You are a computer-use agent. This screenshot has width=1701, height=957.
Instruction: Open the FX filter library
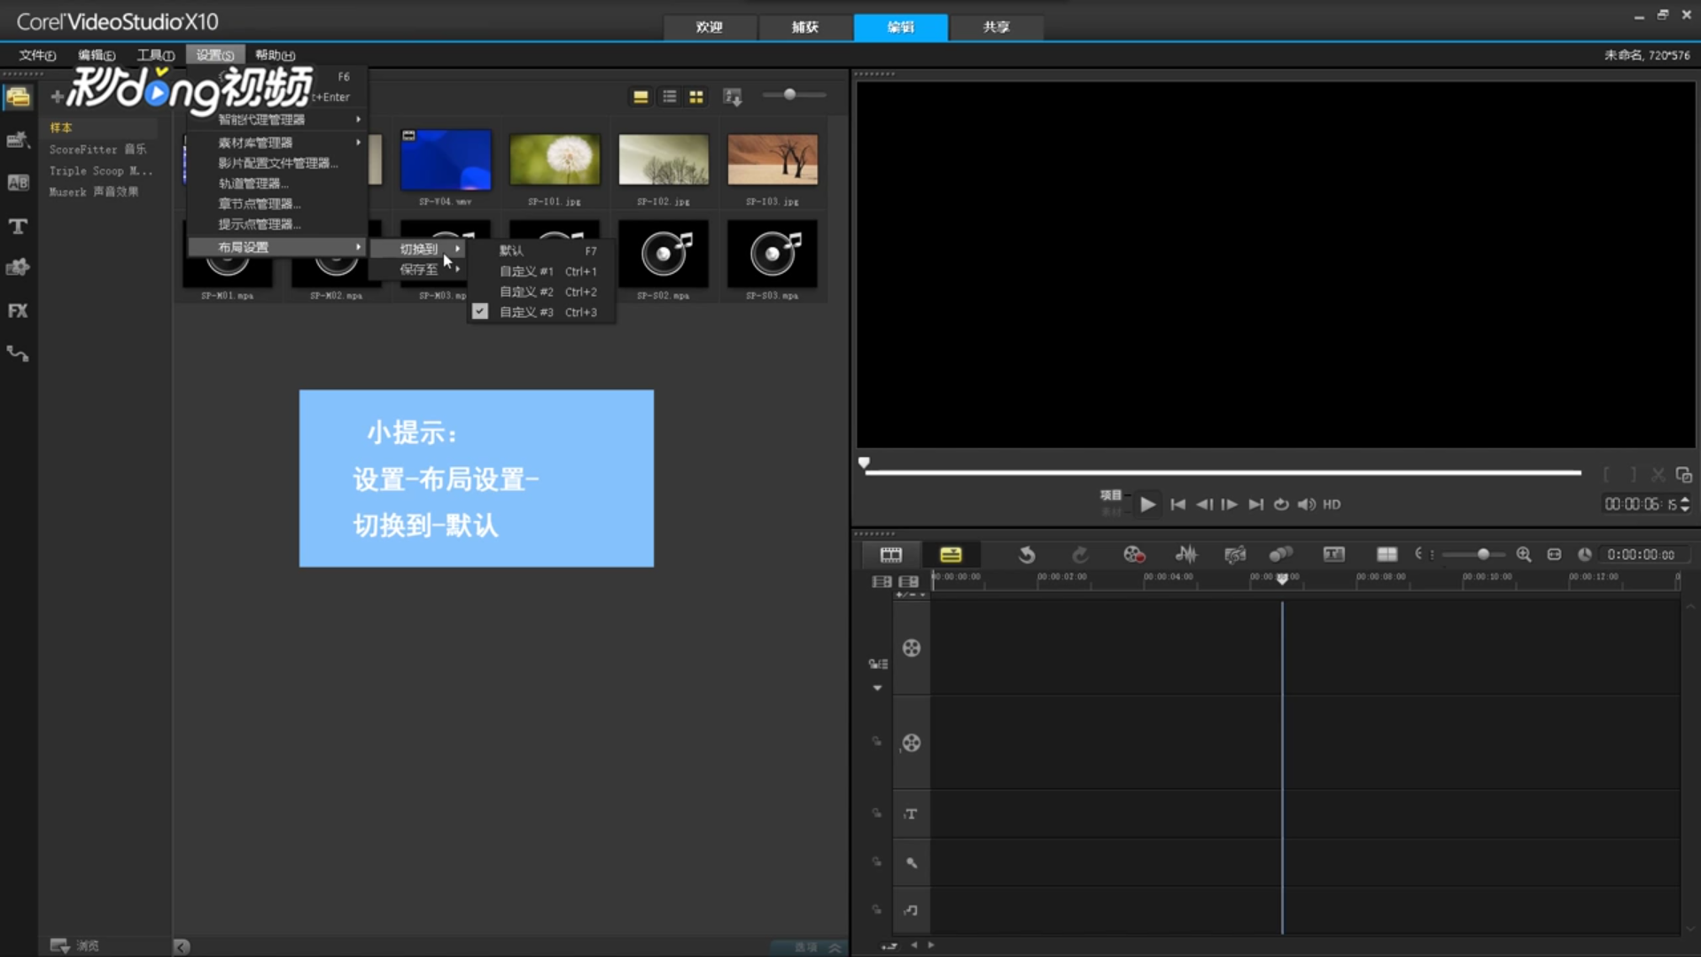[x=18, y=311]
